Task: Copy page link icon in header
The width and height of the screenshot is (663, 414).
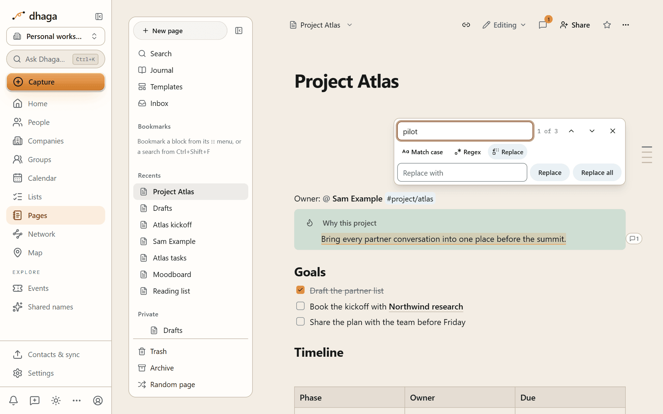Action: 466,25
